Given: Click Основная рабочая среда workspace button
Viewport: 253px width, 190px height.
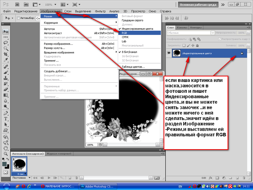Looking at the screenshot, I should 198,5.
